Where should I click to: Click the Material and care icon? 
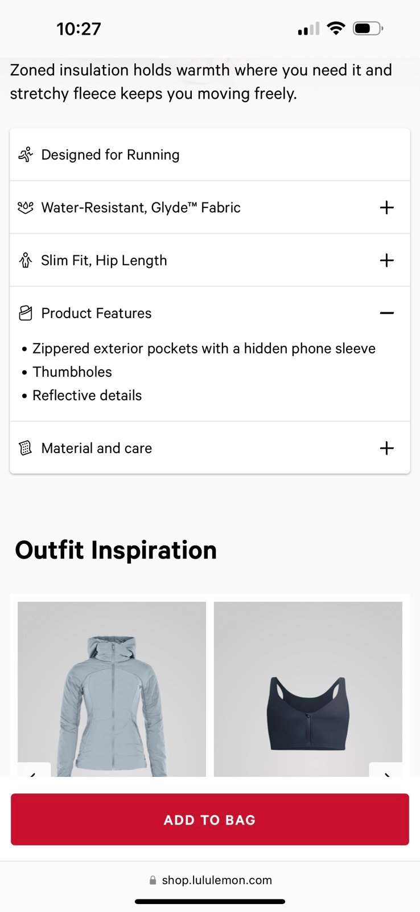pyautogui.click(x=26, y=448)
